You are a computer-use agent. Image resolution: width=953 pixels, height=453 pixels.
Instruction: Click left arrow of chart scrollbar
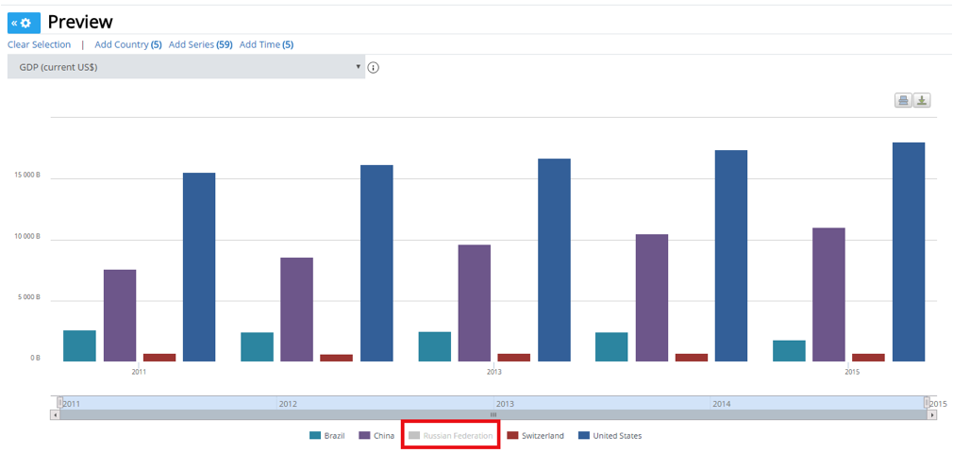click(55, 414)
